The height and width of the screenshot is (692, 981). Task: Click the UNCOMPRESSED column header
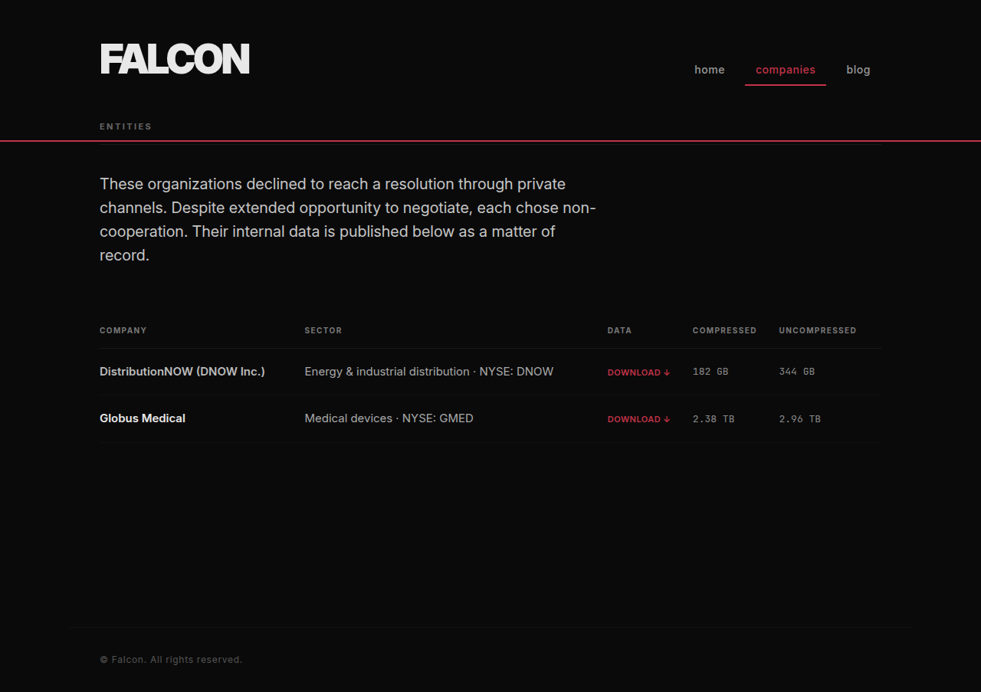coord(818,330)
